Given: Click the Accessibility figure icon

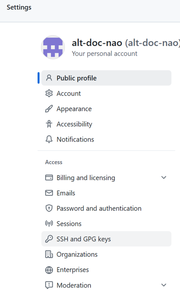Looking at the screenshot, I should pos(49,124).
